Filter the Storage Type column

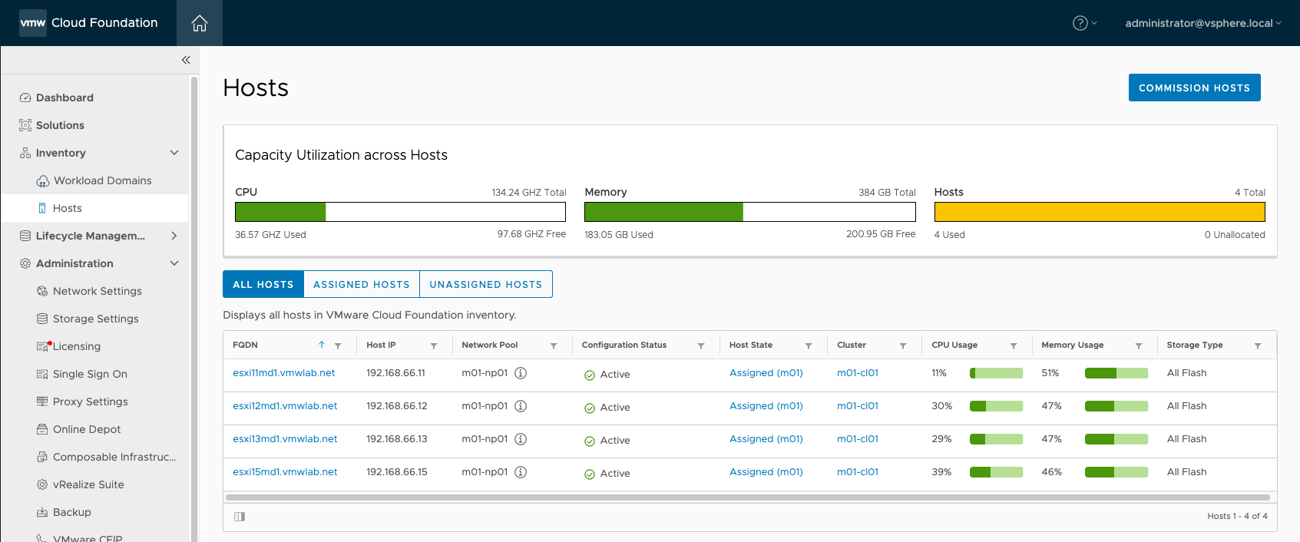pyautogui.click(x=1258, y=346)
